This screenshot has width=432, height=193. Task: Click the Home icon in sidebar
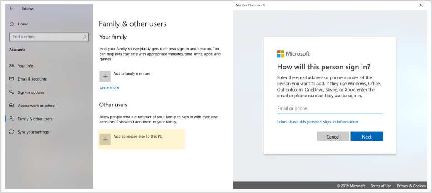(x=11, y=24)
